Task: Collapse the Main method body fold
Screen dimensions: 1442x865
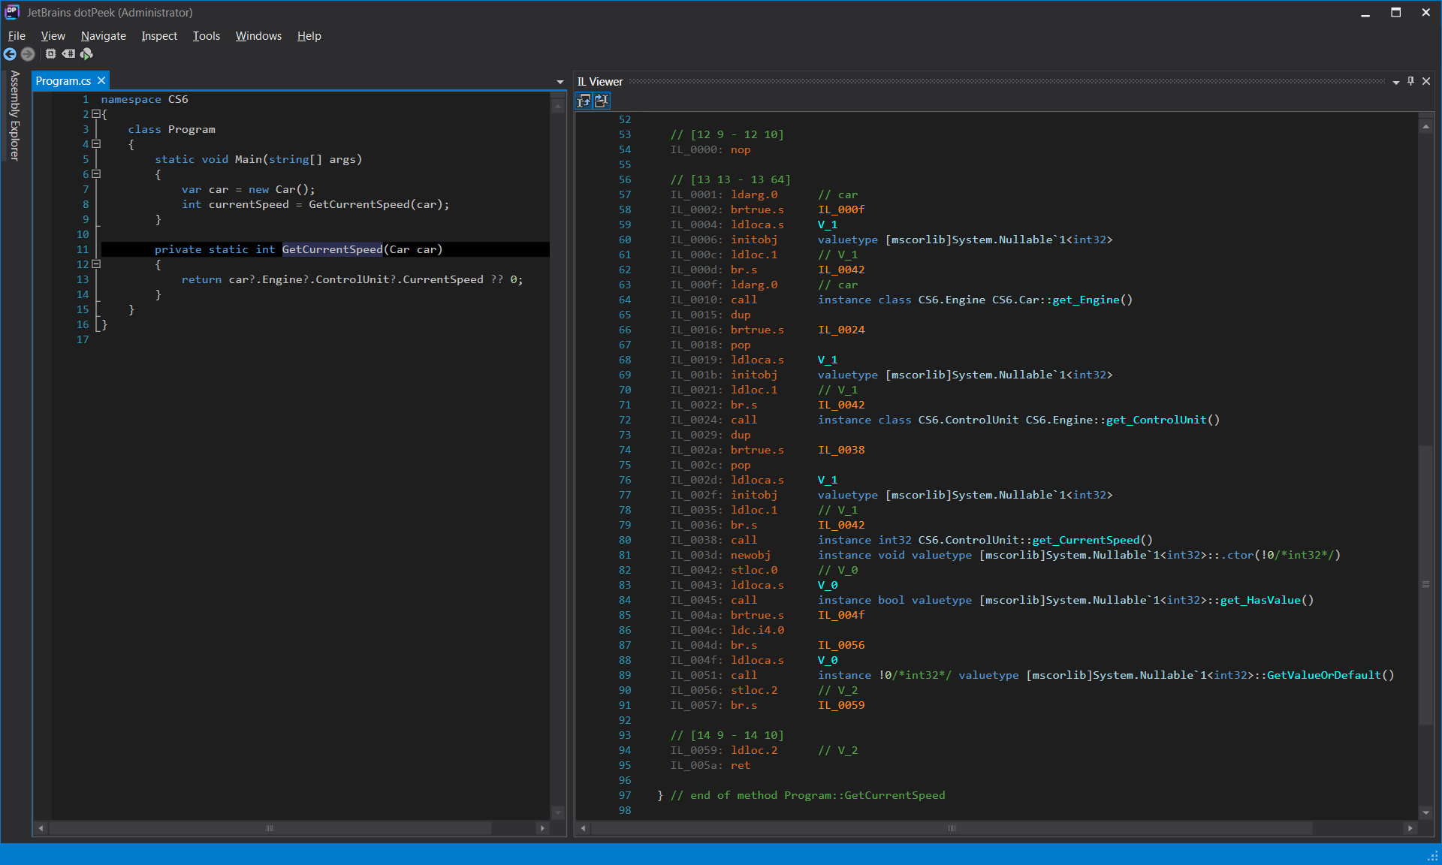Action: (97, 174)
